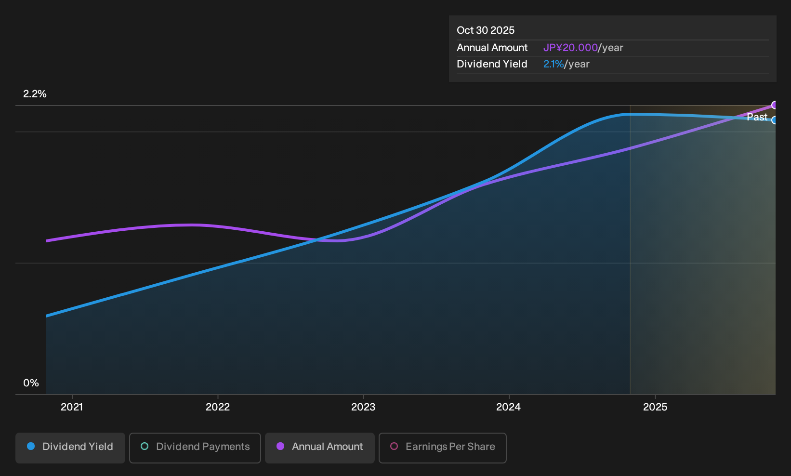791x476 pixels.
Task: Toggle the Annual Amount series
Action: 320,448
